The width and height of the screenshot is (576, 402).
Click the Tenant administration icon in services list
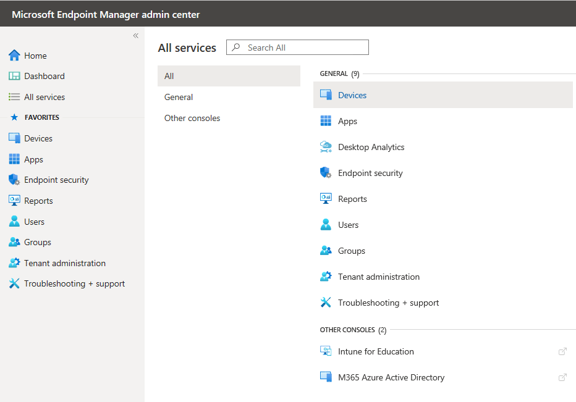(326, 277)
